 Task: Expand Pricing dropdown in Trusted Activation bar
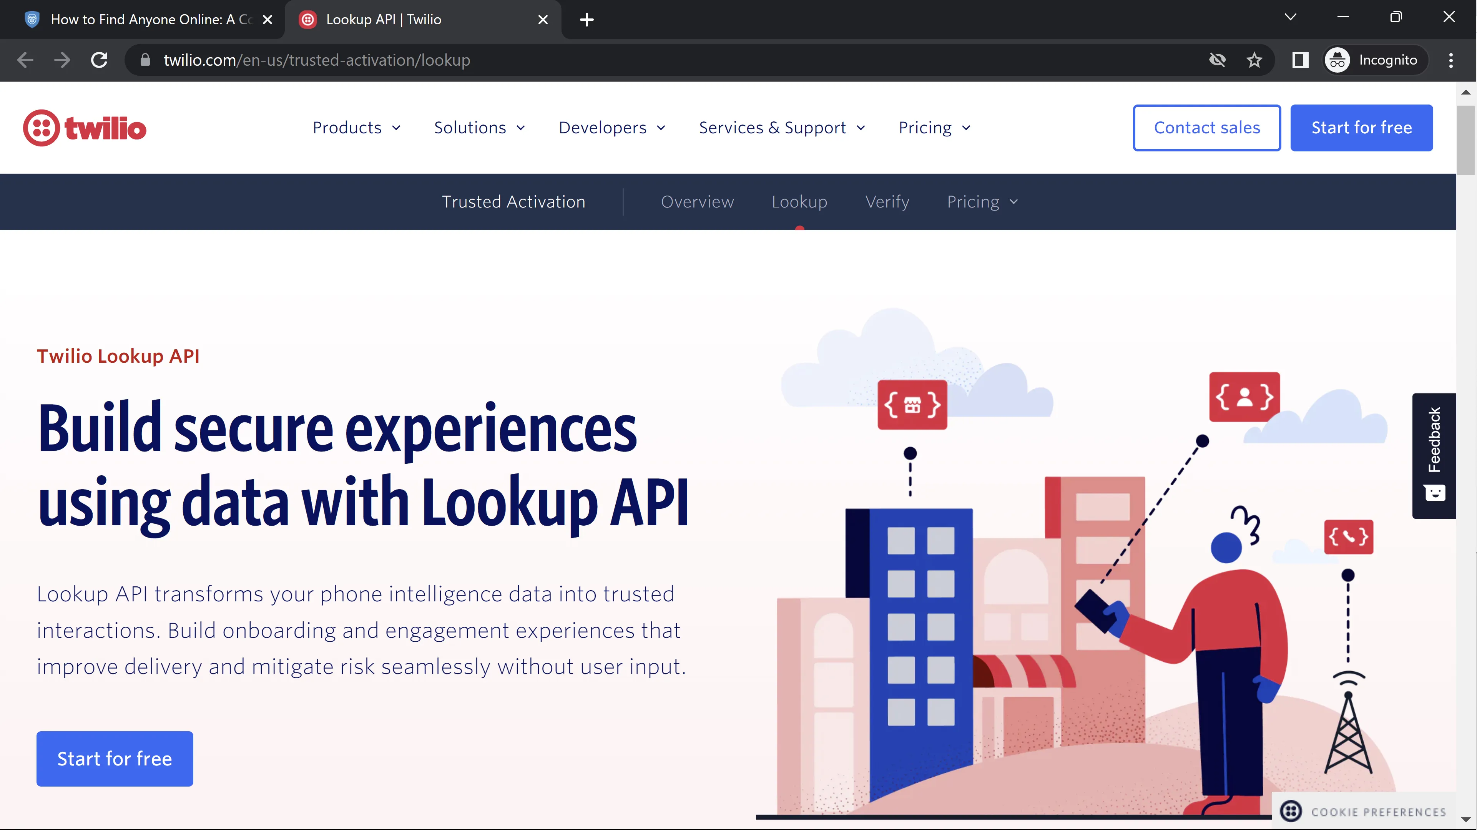[x=982, y=202]
